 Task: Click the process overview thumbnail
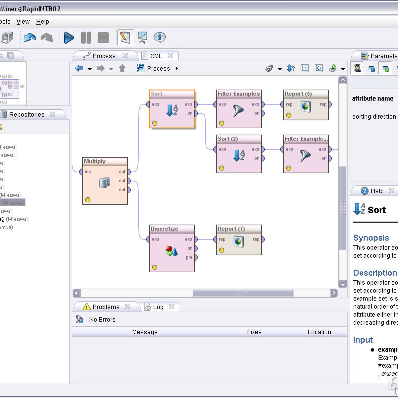tap(13, 83)
